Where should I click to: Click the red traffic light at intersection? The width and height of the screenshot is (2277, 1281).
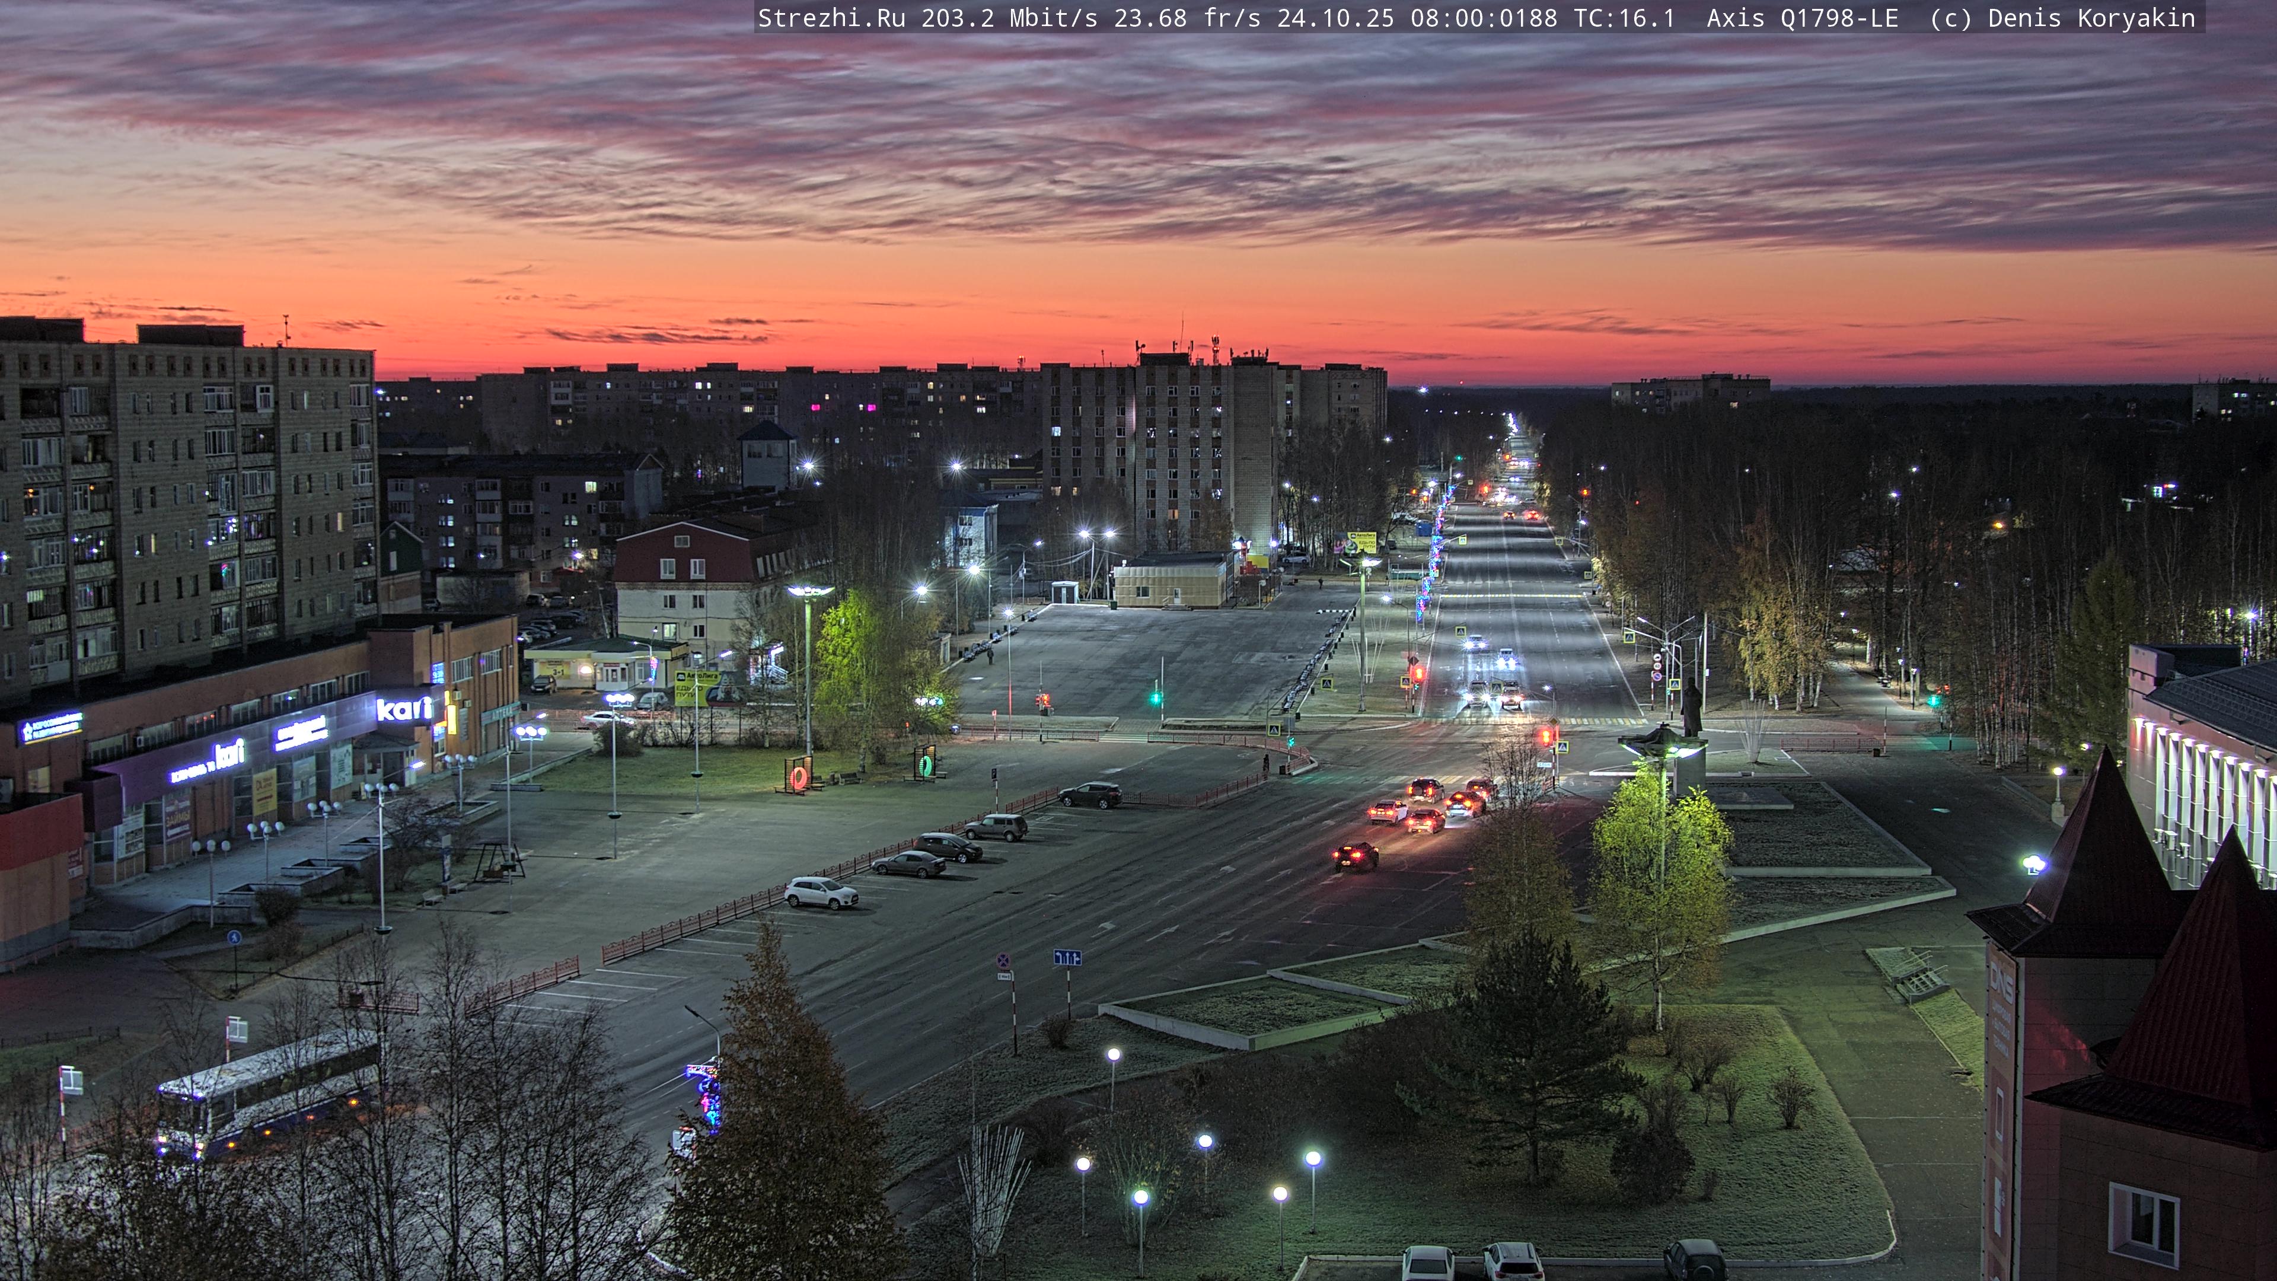pyautogui.click(x=1547, y=735)
